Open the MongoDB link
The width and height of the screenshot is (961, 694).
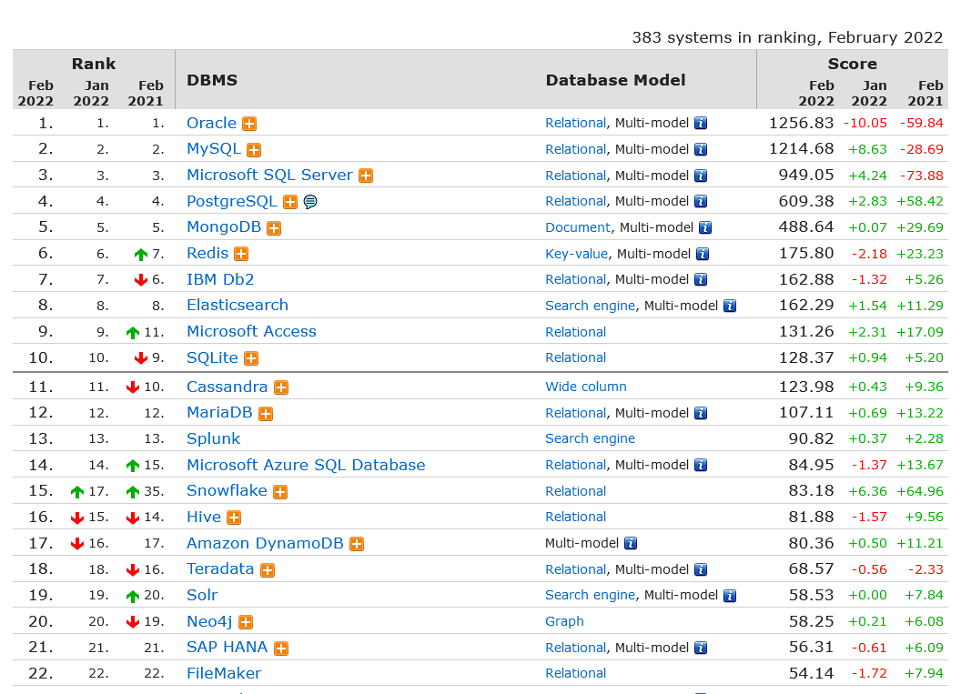(x=224, y=227)
